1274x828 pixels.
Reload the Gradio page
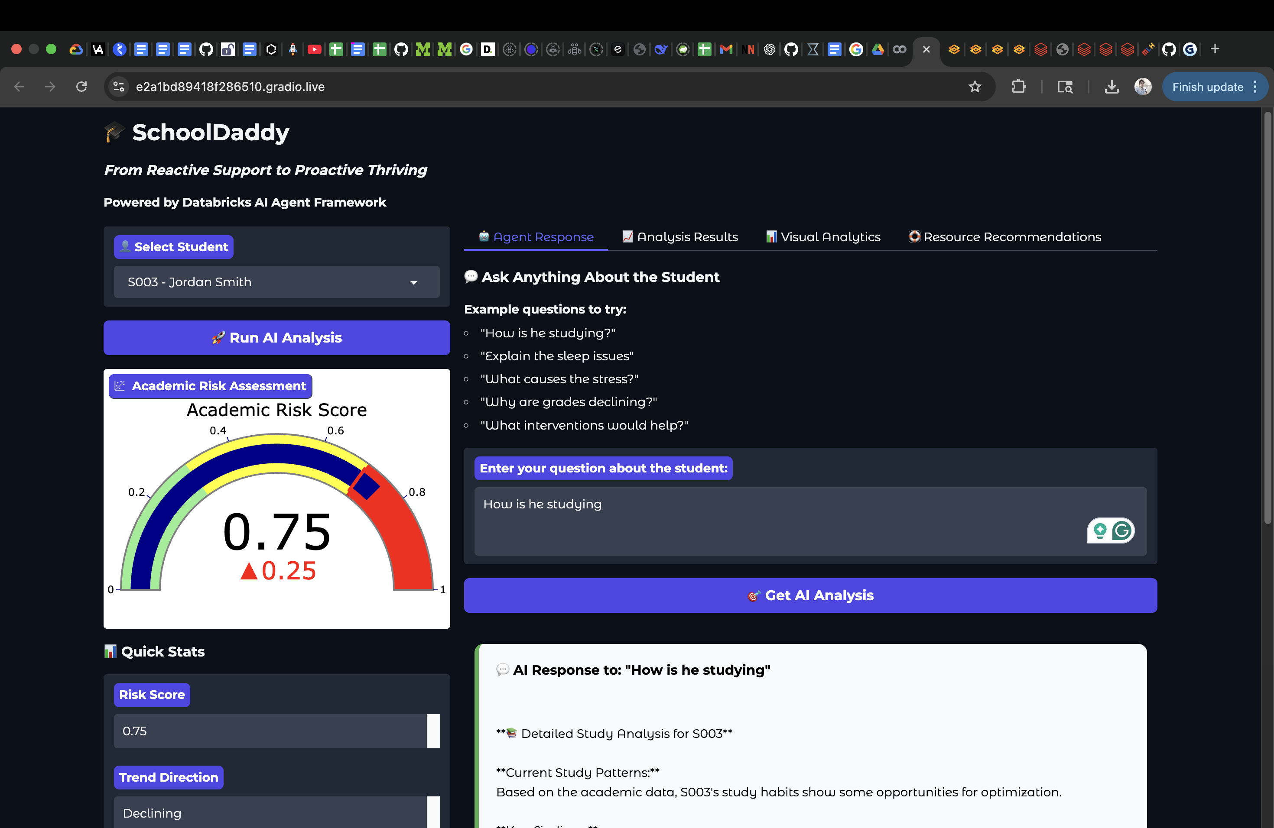pos(81,87)
